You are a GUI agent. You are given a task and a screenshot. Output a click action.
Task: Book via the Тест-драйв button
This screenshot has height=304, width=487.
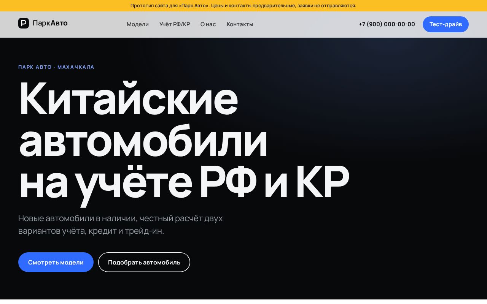[446, 24]
